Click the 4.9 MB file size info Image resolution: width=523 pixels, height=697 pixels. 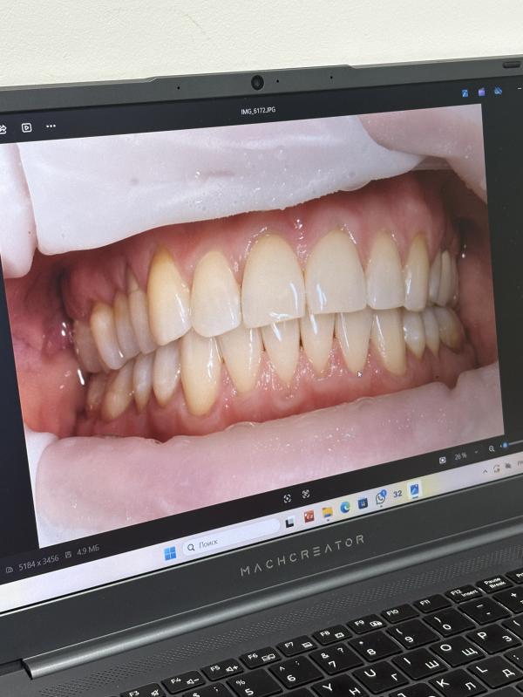89,551
